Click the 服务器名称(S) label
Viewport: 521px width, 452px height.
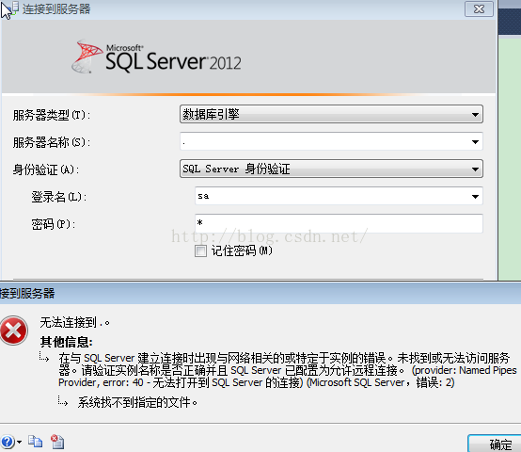coord(52,142)
